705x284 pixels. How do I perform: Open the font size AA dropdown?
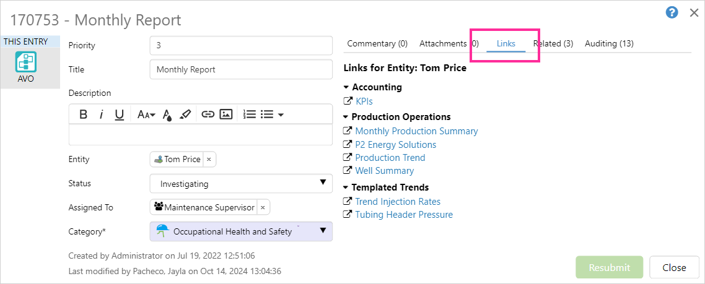click(x=146, y=114)
